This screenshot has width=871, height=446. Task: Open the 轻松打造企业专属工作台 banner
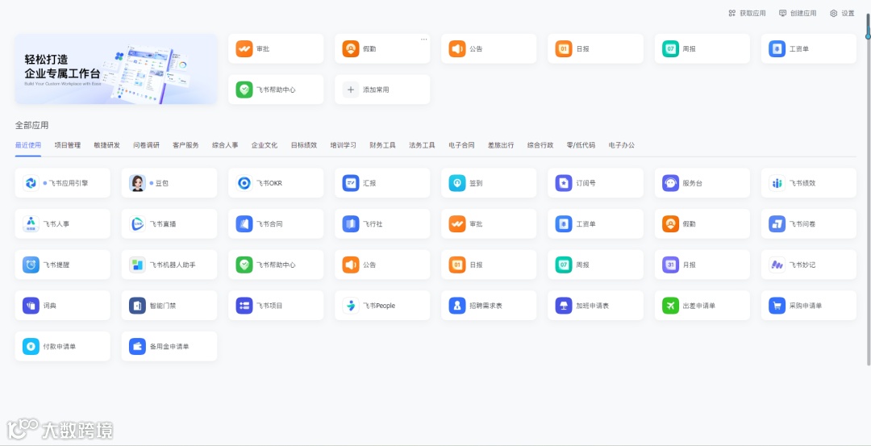(x=116, y=69)
